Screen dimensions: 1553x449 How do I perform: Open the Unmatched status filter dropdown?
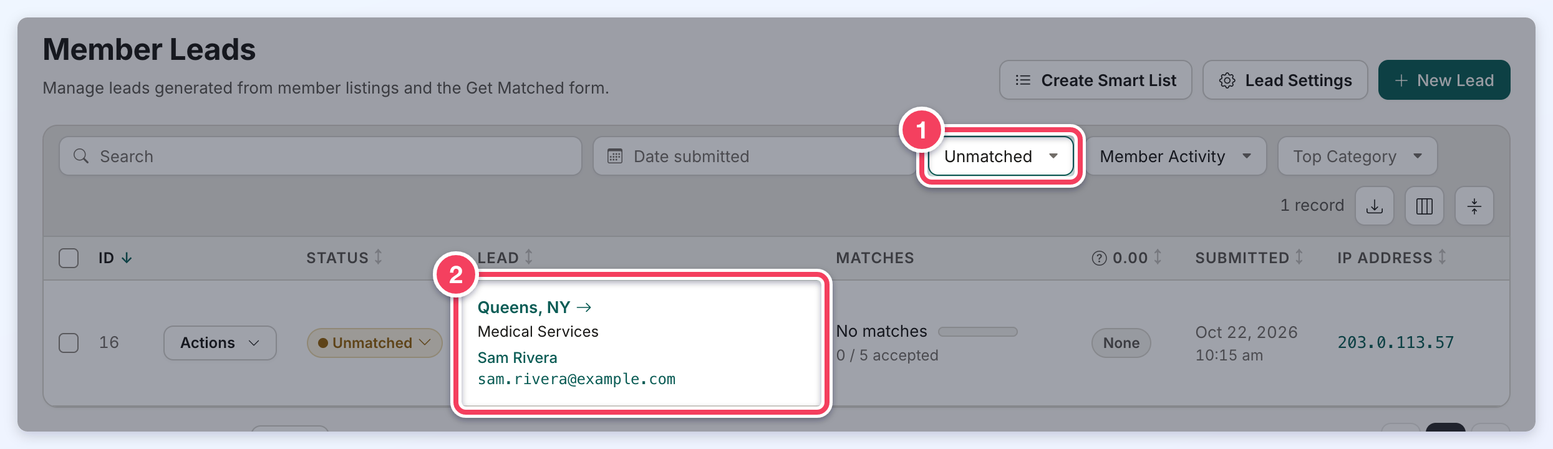click(1000, 157)
